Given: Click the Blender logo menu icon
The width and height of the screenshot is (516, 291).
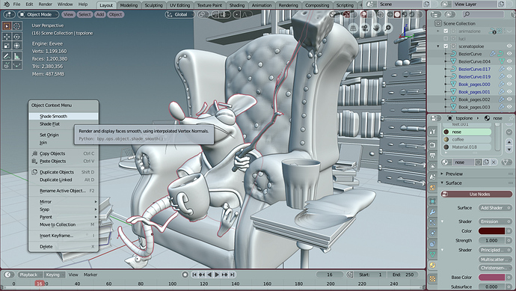Looking at the screenshot, I should coord(6,4).
